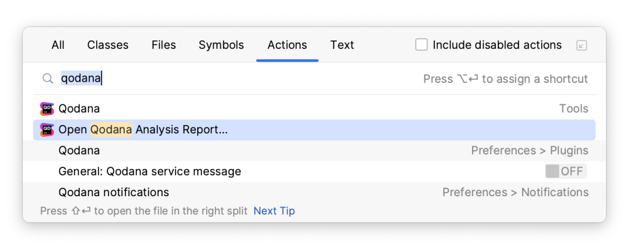Switch to the Files tab
Screen dimensions: 634x252
click(x=164, y=45)
